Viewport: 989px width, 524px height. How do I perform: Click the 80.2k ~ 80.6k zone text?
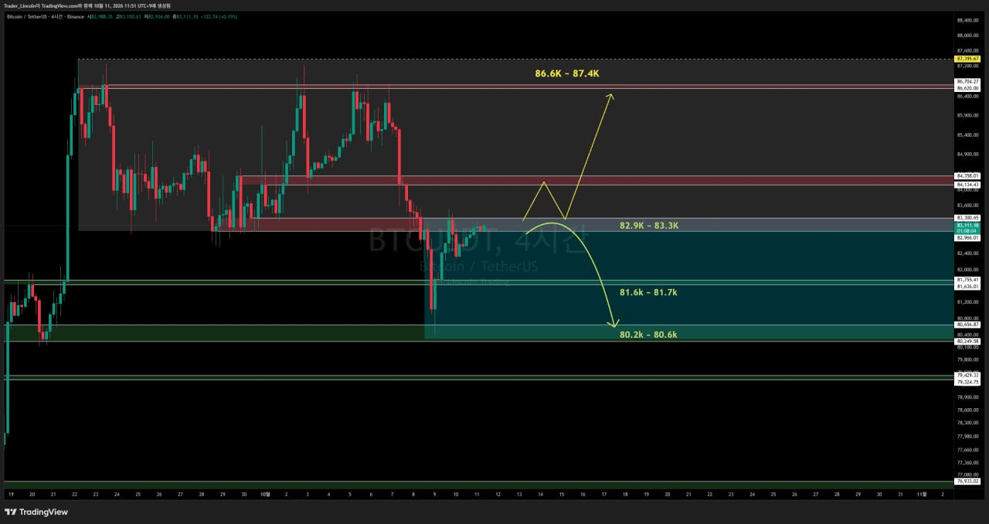[x=648, y=335]
